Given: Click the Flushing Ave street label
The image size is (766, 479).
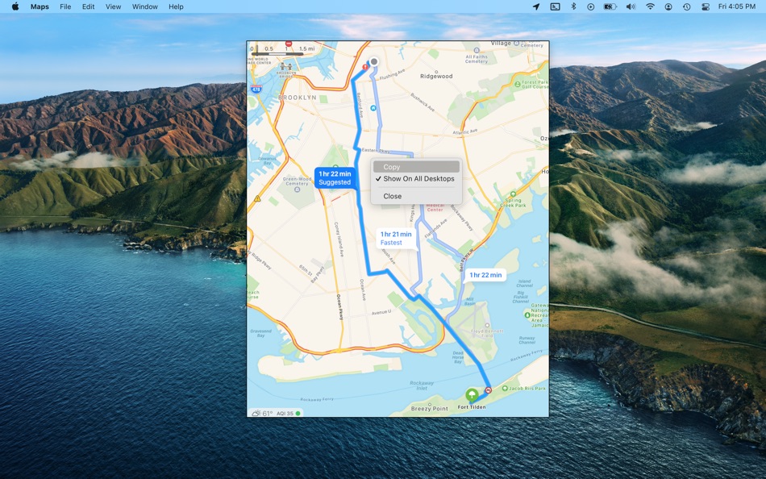Looking at the screenshot, I should (x=393, y=74).
